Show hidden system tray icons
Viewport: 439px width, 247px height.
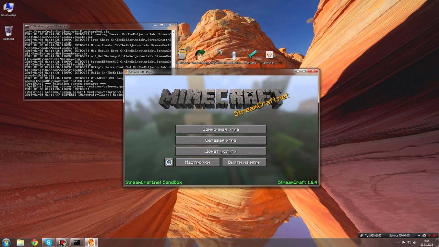click(x=398, y=243)
